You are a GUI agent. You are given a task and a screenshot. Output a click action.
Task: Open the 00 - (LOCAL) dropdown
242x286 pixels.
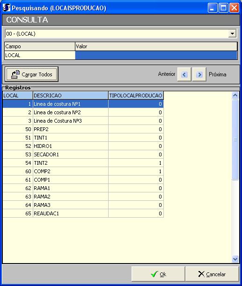232,34
